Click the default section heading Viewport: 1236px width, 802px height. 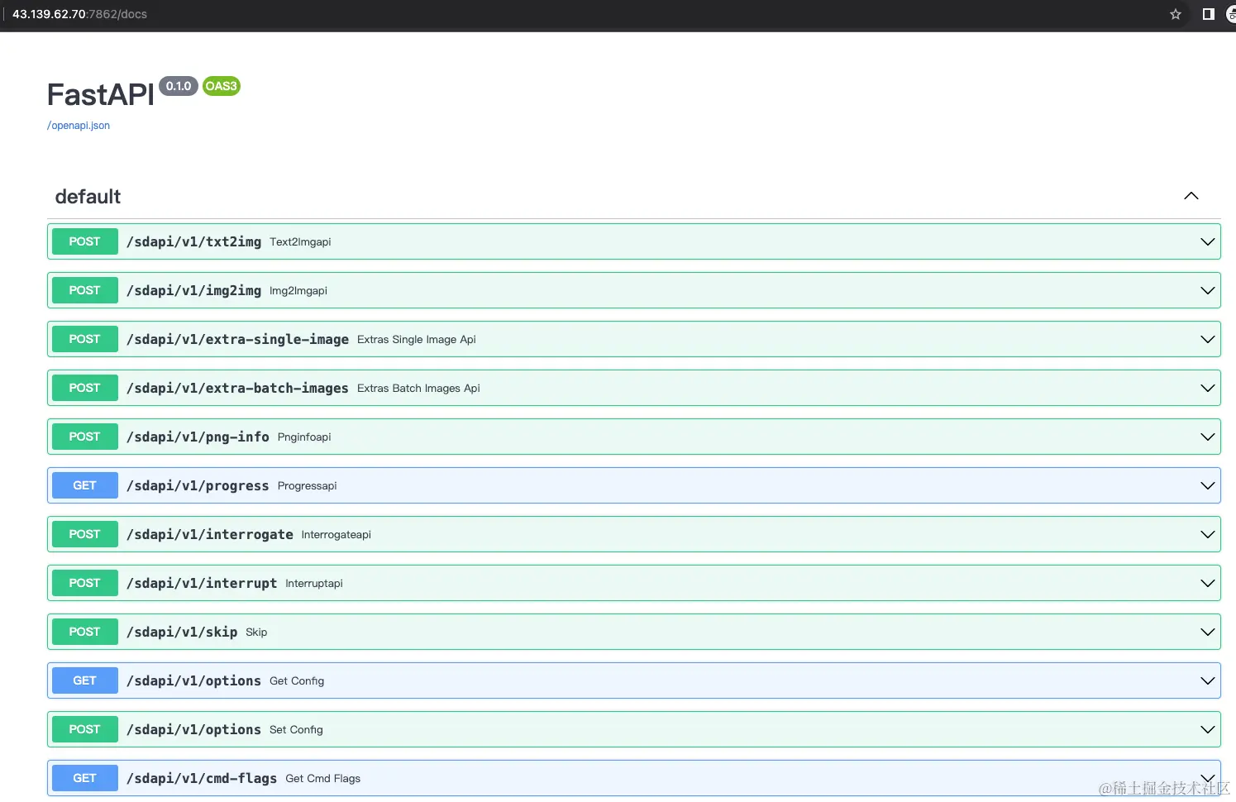[x=88, y=197]
